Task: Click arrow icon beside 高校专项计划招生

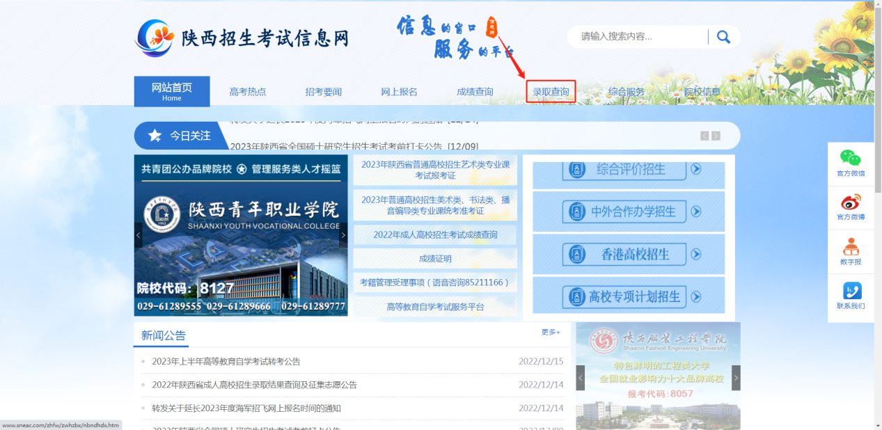Action: [x=695, y=296]
